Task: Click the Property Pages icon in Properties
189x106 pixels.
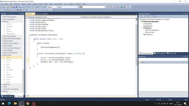Action: coord(145,62)
